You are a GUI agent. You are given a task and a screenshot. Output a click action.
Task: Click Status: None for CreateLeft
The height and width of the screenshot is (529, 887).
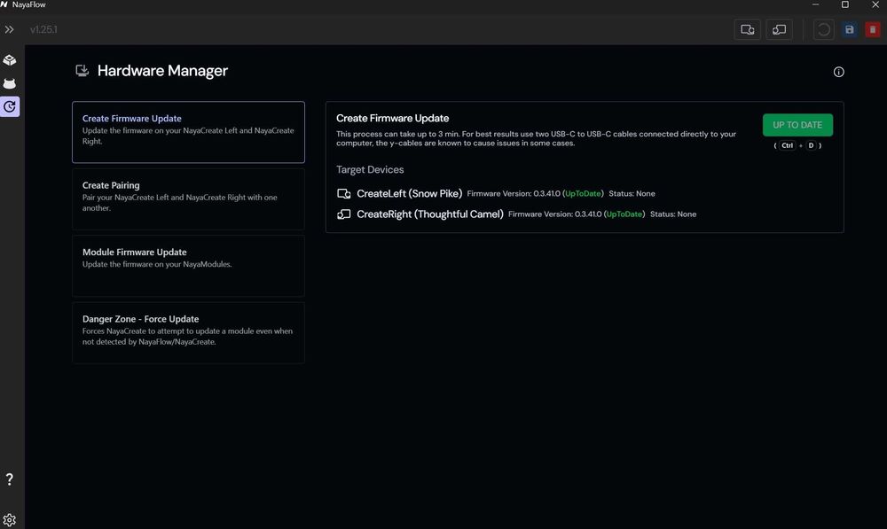(x=632, y=193)
